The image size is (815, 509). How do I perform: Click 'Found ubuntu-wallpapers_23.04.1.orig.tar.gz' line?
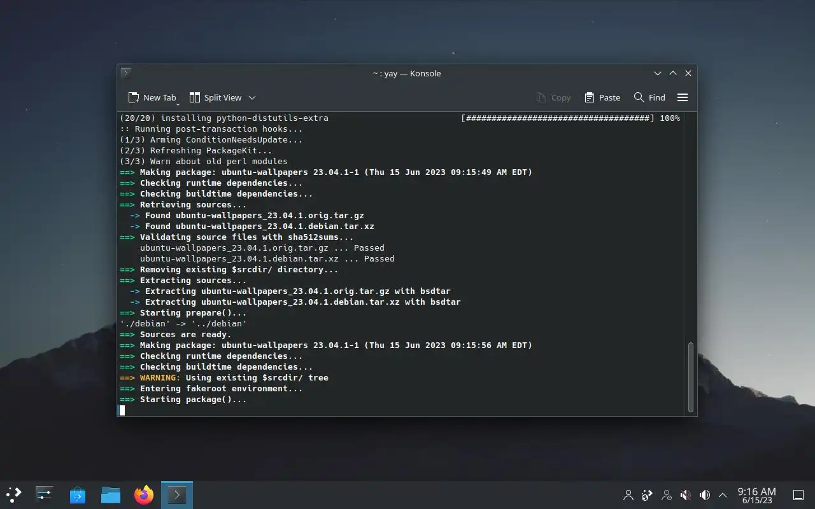tap(247, 215)
